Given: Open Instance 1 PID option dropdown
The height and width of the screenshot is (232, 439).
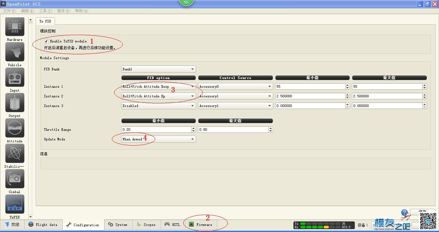Looking at the screenshot, I should [x=158, y=86].
